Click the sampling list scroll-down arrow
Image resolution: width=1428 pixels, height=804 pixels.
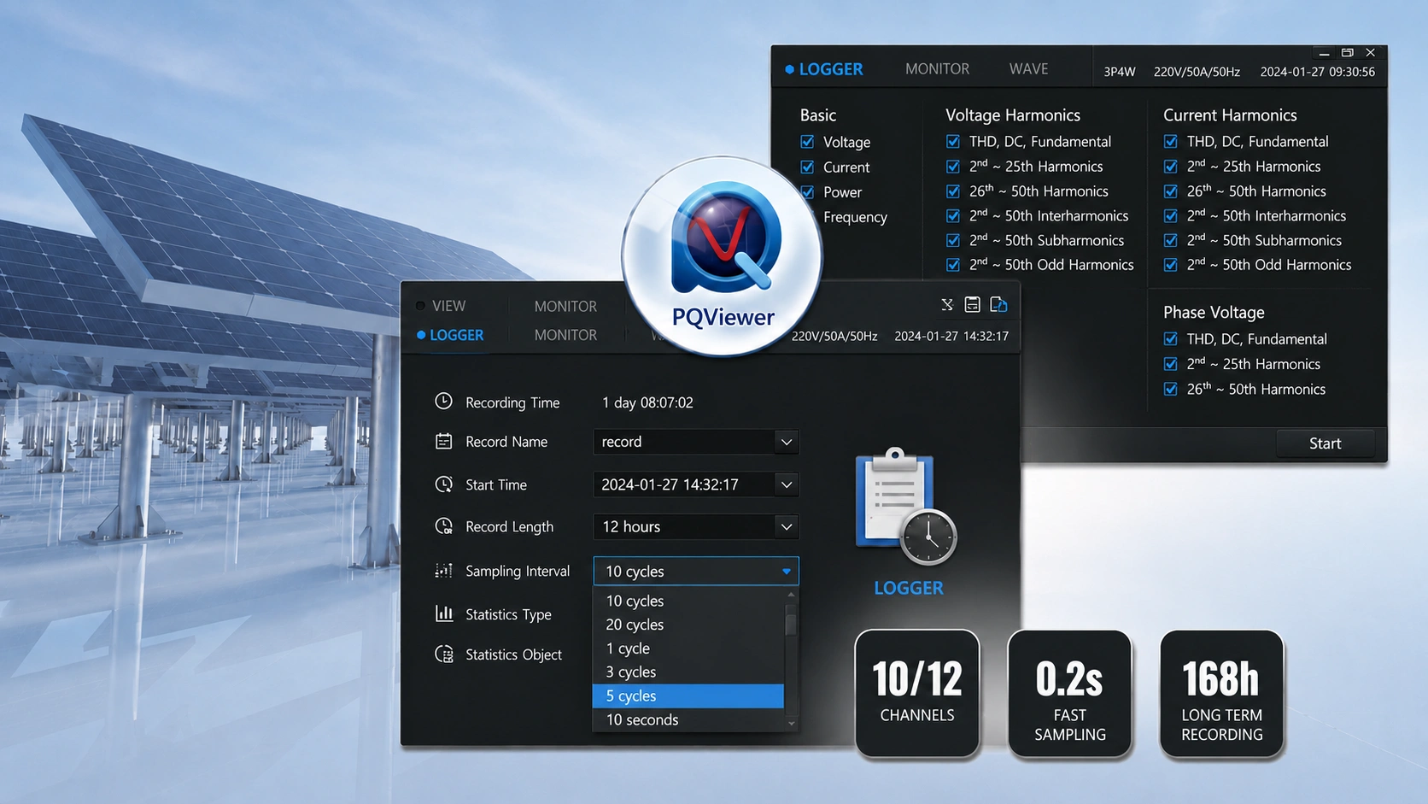[x=792, y=724]
